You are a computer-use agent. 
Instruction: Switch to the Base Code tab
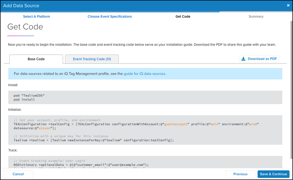(36, 59)
